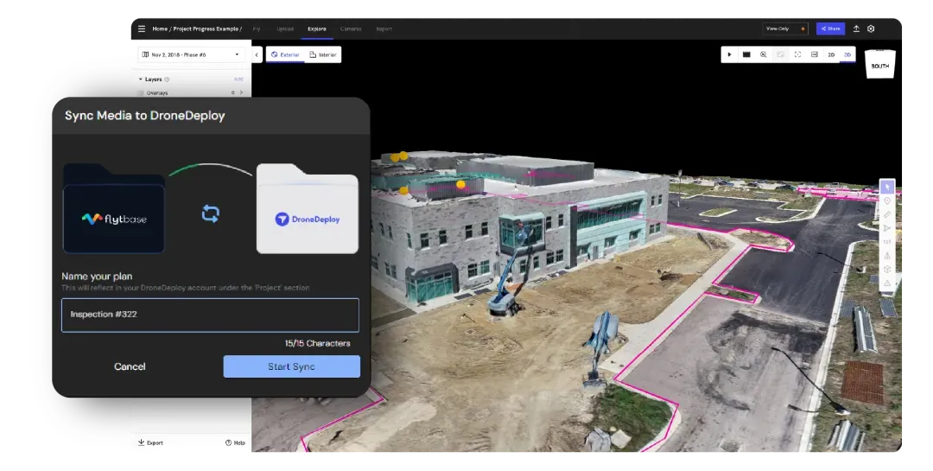
Task: Select the pointer cursor tool
Action: 886,187
